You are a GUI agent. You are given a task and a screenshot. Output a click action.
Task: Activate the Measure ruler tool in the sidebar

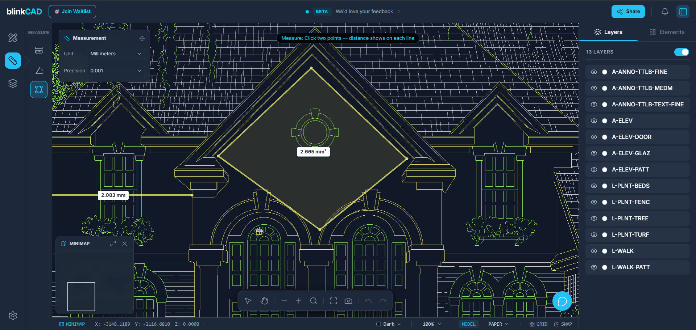coord(13,60)
